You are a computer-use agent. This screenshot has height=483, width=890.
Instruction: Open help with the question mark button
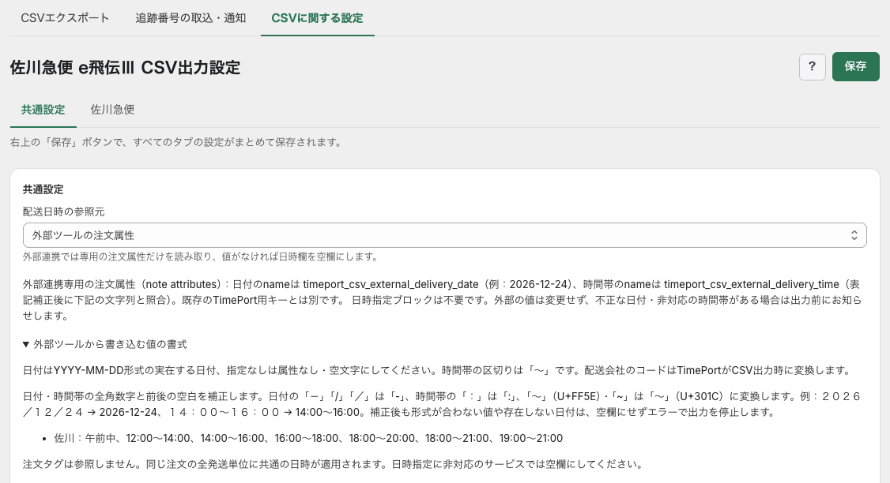813,67
